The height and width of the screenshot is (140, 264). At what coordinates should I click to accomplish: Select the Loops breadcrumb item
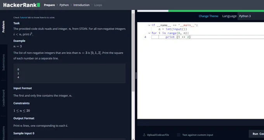[x=98, y=5]
